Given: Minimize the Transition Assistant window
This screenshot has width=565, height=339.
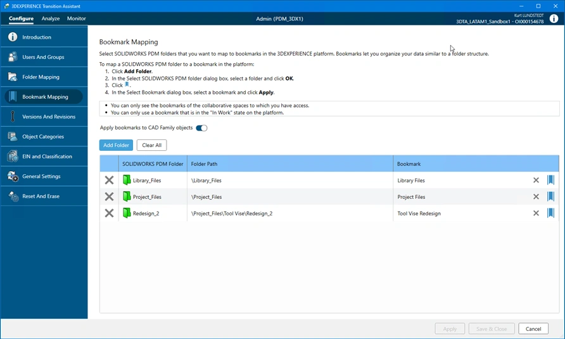Looking at the screenshot, I should click(521, 6).
